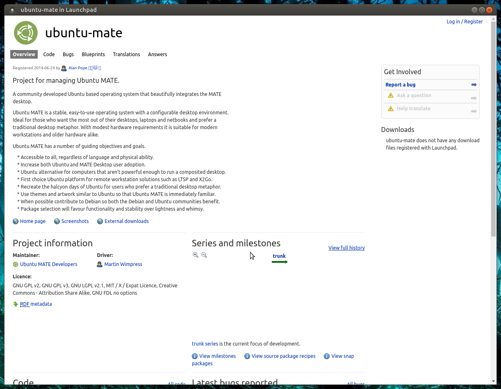Screen dimensions: 501x389
Task: Click the warning icon beside Help translate
Action: point(391,109)
